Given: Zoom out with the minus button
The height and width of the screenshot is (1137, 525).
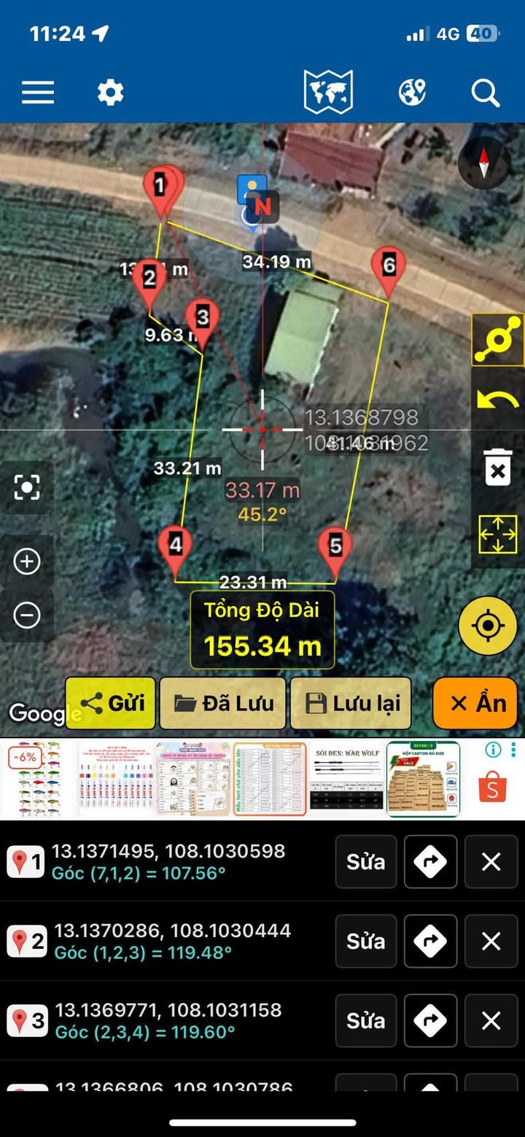Looking at the screenshot, I should [27, 616].
